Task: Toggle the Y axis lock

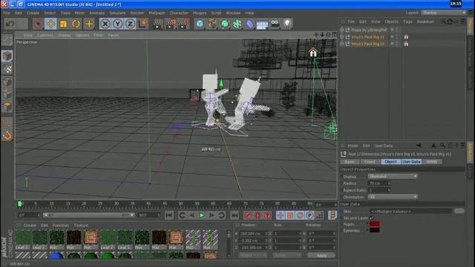Action: pos(118,24)
